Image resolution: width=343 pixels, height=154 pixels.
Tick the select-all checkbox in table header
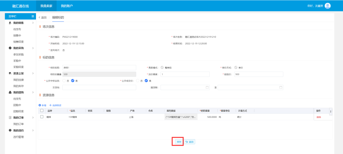(x=42, y=111)
